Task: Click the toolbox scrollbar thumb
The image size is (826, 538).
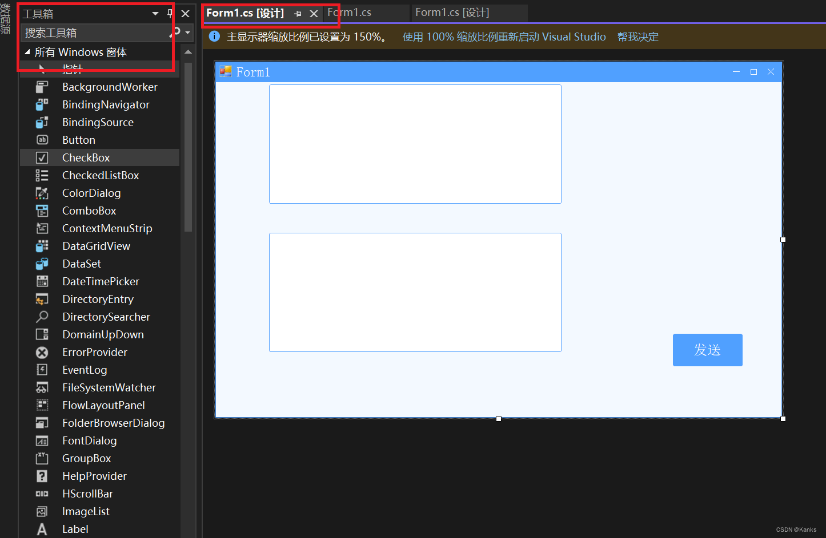Action: click(189, 147)
